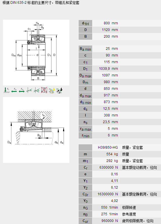Viewport: 161px width, 224px height.
Task: Select the da max value '917 mm'
Action: click(x=111, y=95)
